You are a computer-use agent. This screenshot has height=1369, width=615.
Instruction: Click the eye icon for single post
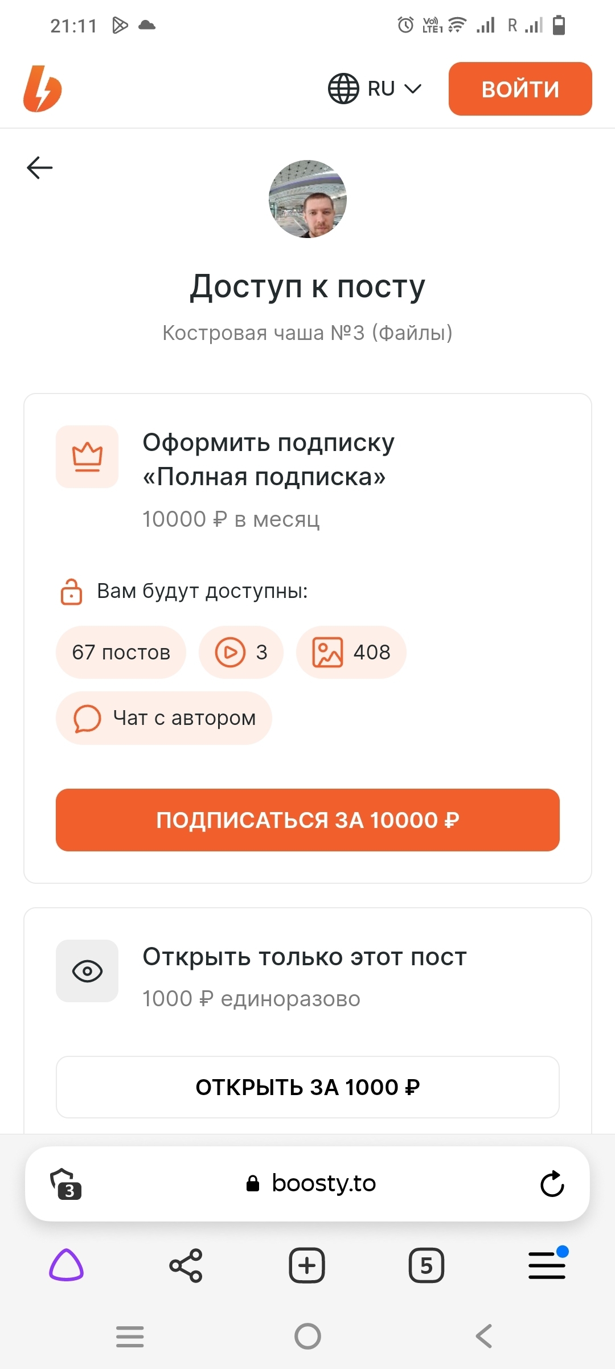point(87,971)
